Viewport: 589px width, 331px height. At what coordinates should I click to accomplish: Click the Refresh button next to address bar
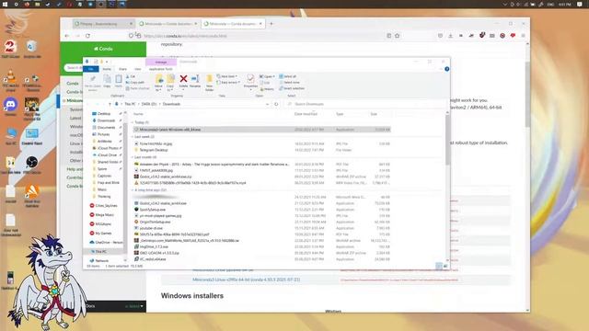click(276, 104)
